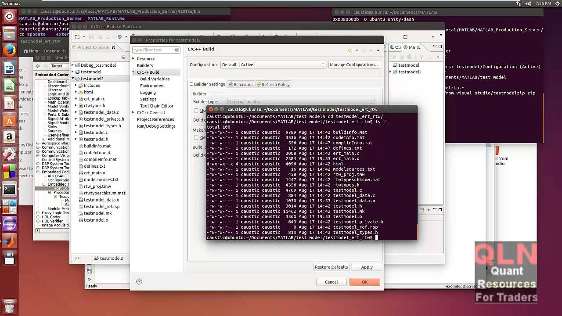562x316 pixels.
Task: Select Run/Debug Settings in Properties tree
Action: [x=156, y=126]
